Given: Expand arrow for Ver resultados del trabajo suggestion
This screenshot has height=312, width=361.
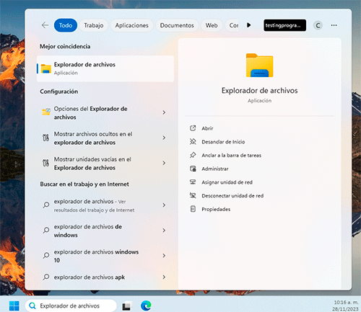Looking at the screenshot, I should (164, 205).
